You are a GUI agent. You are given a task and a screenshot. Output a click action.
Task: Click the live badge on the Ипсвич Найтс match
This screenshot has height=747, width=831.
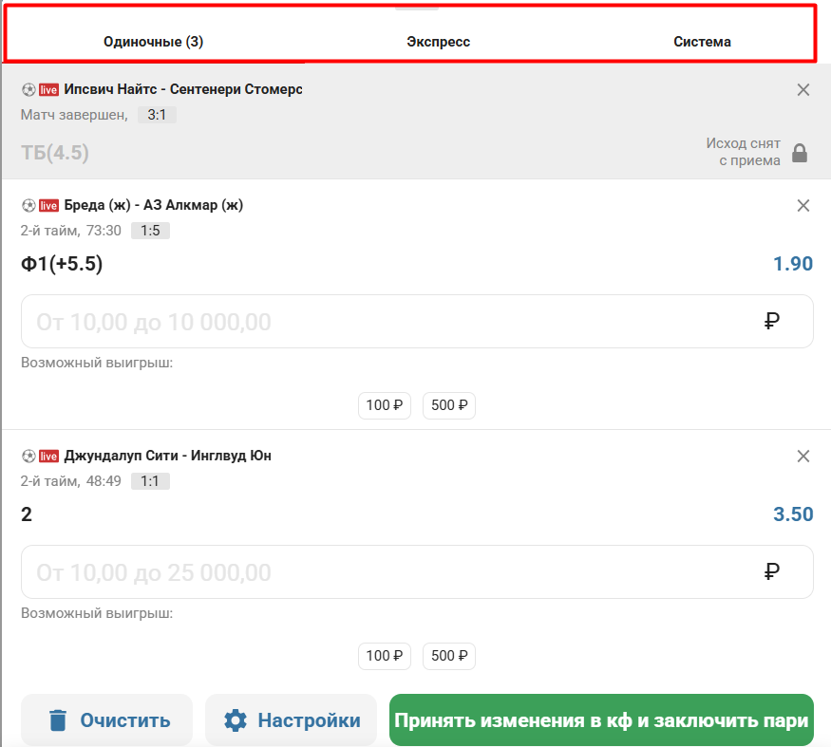(x=48, y=89)
